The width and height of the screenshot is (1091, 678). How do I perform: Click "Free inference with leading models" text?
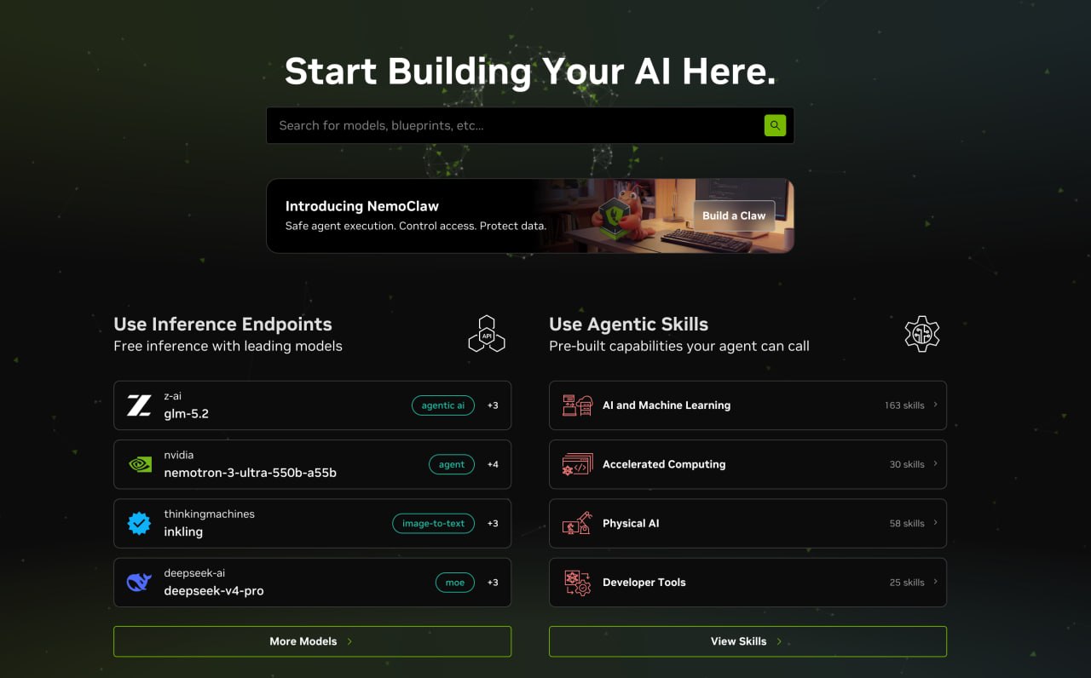(x=228, y=346)
